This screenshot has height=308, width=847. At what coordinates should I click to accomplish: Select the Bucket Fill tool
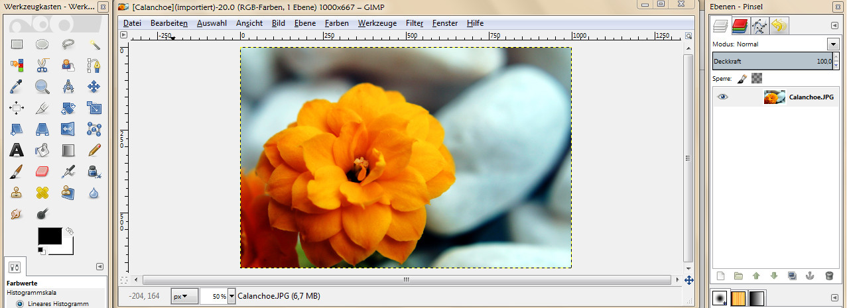(x=42, y=150)
